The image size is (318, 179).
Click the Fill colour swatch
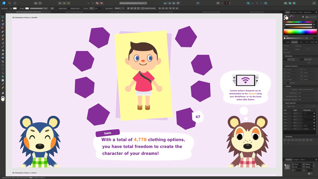[x=15, y=8]
